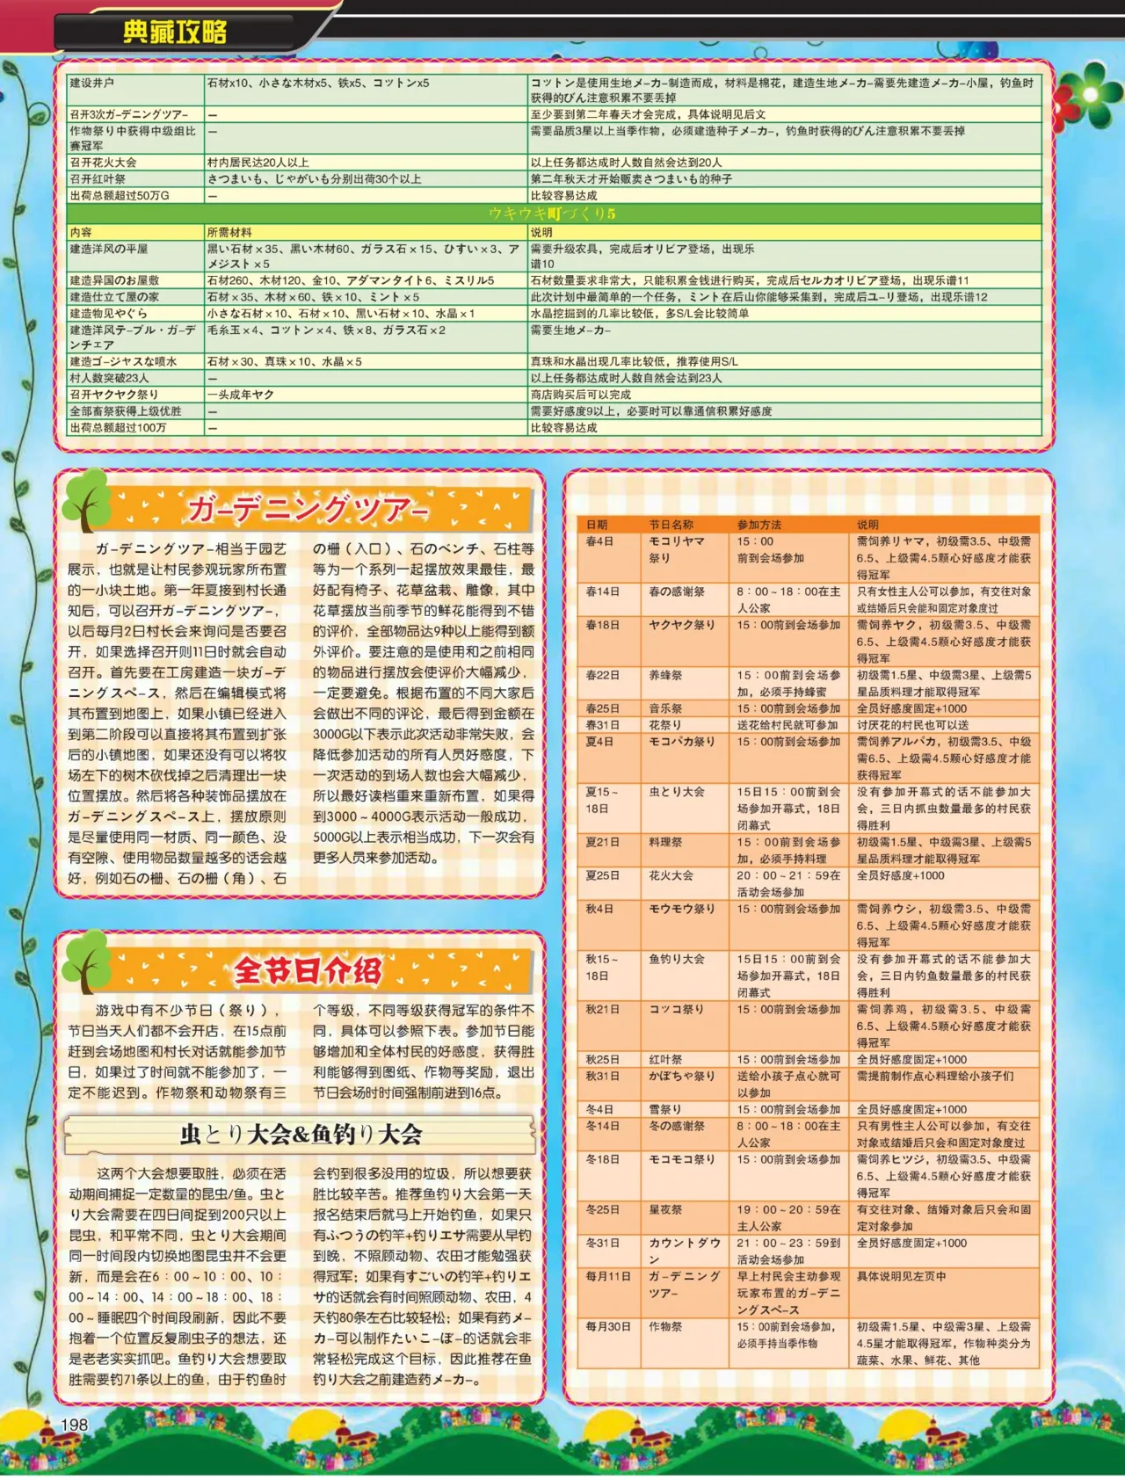The height and width of the screenshot is (1480, 1125).
Task: Click the 冬の感谢祭 festival name
Action: (x=677, y=1126)
